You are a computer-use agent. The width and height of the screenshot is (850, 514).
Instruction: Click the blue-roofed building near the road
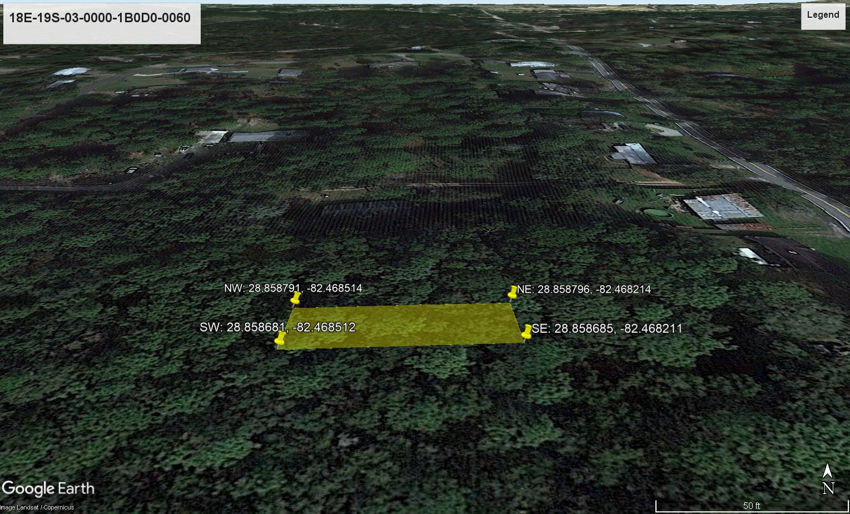click(634, 154)
